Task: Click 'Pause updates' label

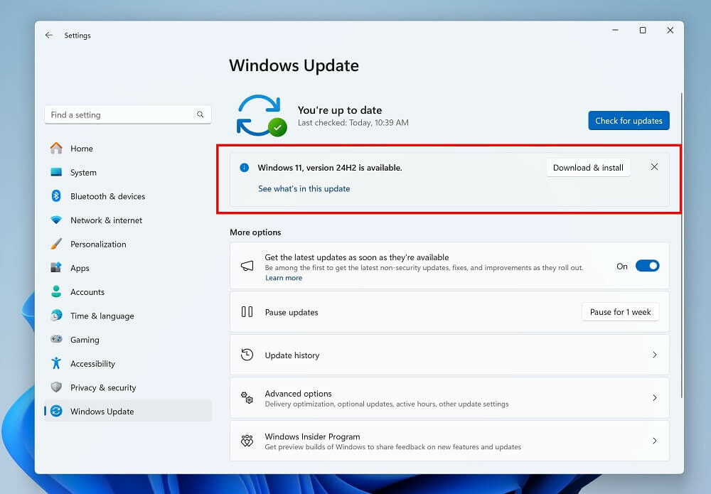Action: click(x=292, y=312)
